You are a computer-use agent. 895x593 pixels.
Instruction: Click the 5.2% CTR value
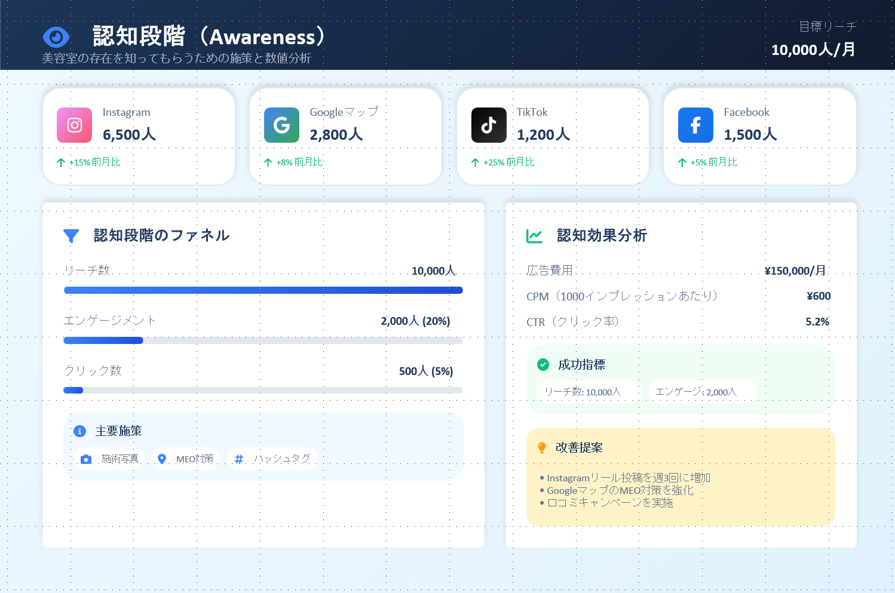tap(817, 322)
